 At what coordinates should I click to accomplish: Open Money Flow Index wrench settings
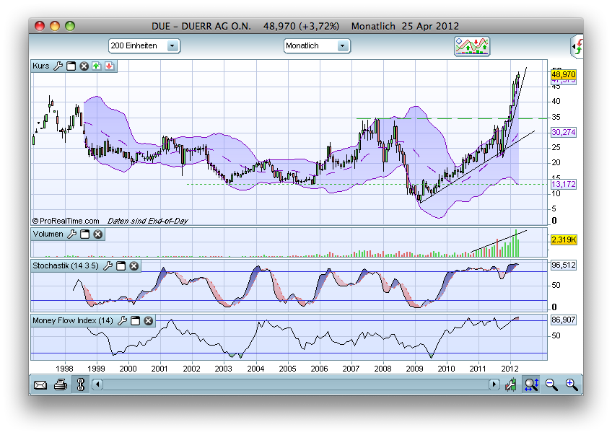pos(122,320)
